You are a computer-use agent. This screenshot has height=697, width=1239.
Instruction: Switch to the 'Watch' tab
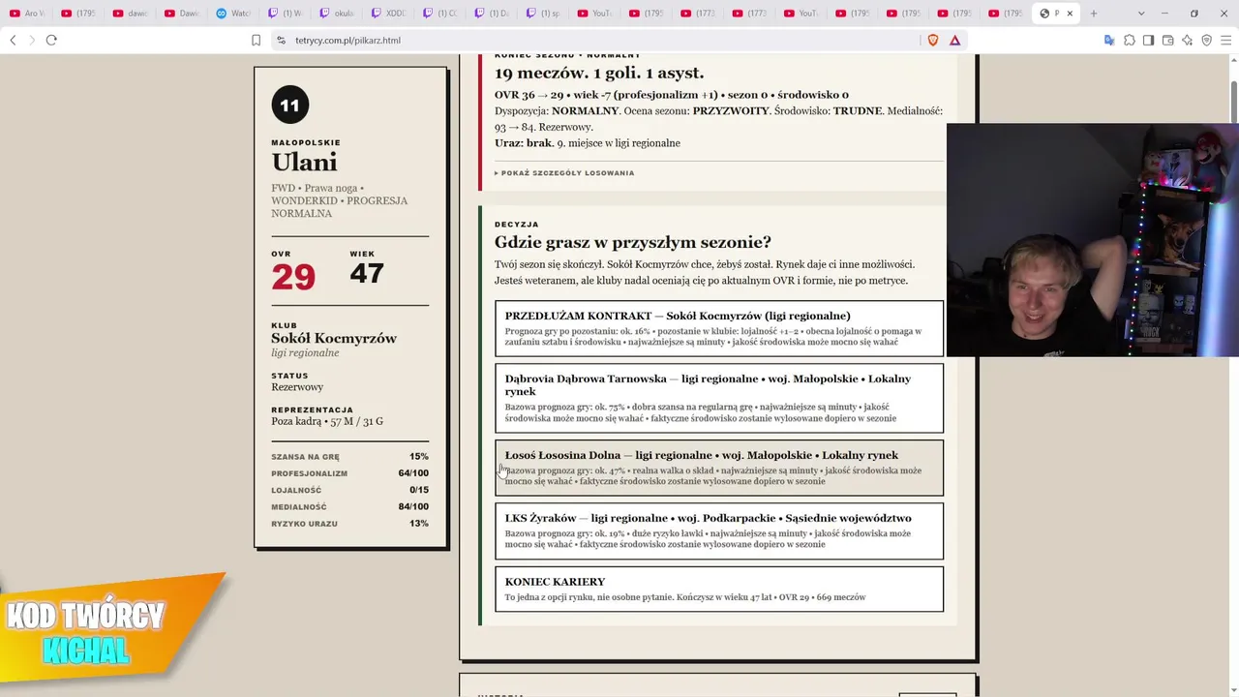click(233, 14)
